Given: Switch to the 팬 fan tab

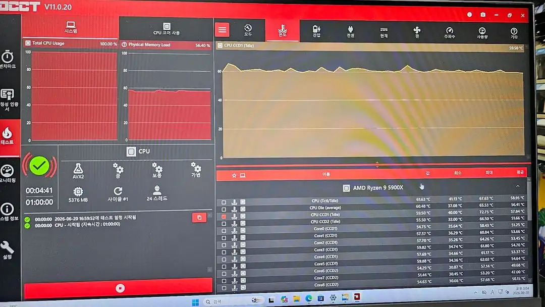Looking at the screenshot, I should click(417, 32).
